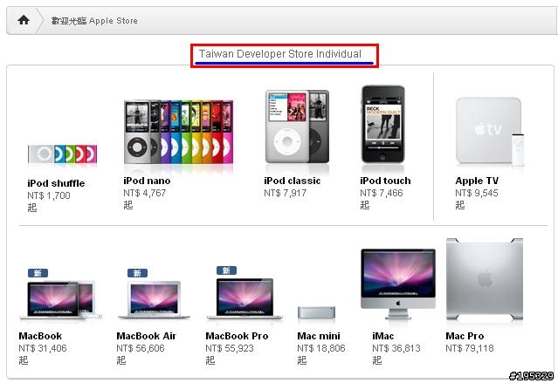Open the iPod nano link
Viewport: 558px width, 383px height.
pyautogui.click(x=147, y=181)
